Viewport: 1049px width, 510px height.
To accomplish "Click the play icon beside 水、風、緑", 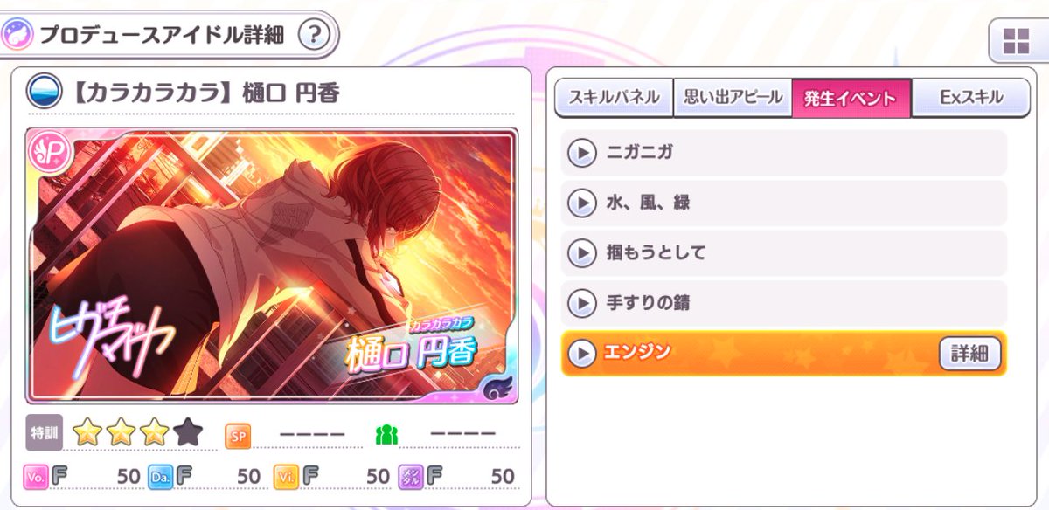I will [x=581, y=203].
